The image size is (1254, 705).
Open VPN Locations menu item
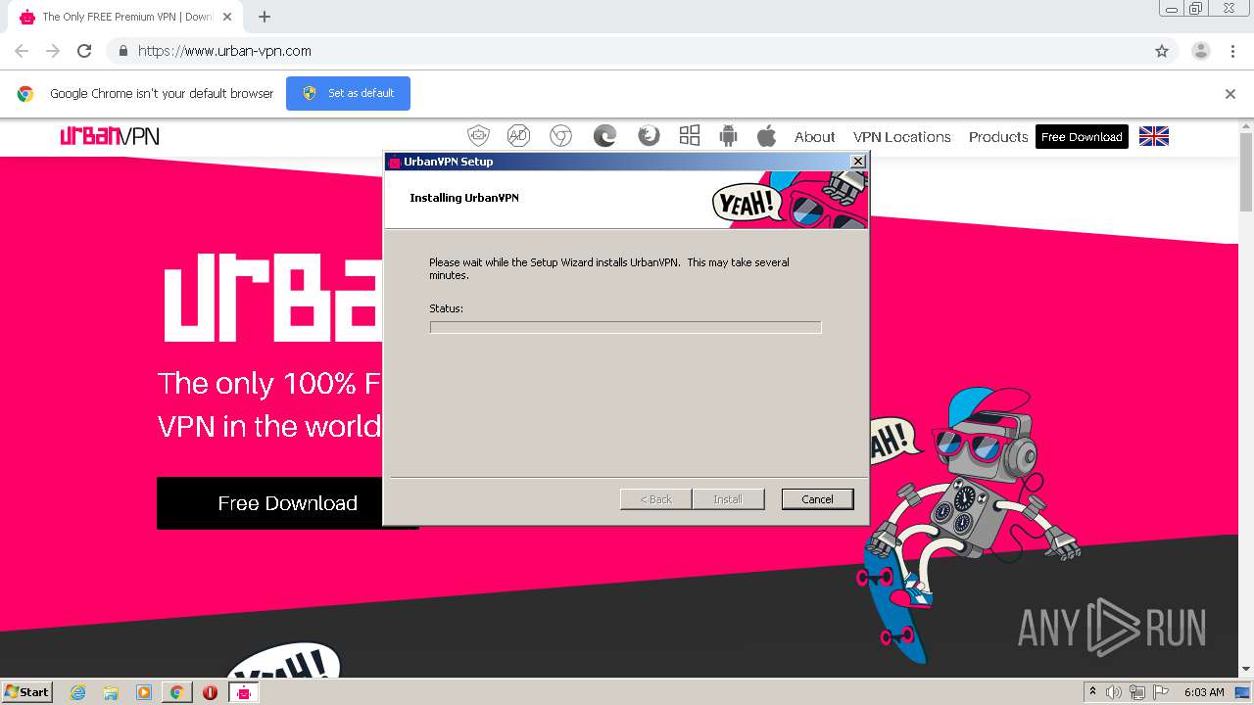(902, 137)
